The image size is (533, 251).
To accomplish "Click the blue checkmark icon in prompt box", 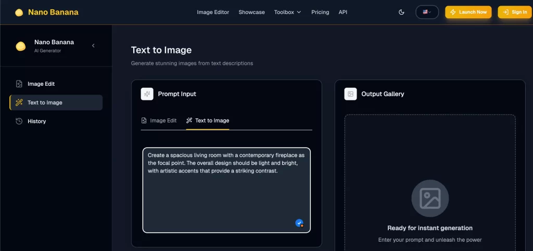I will tap(299, 222).
